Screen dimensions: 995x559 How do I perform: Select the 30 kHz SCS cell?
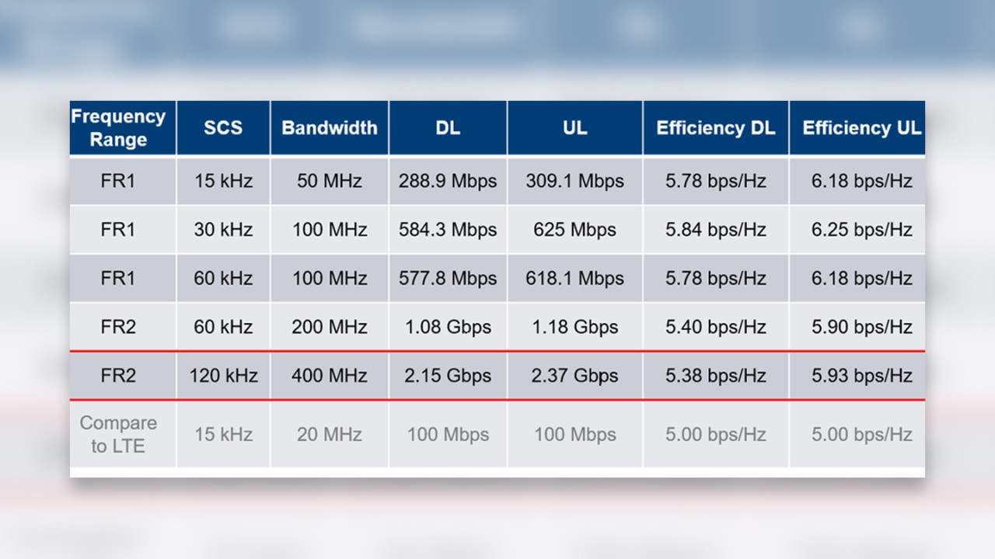tap(223, 230)
